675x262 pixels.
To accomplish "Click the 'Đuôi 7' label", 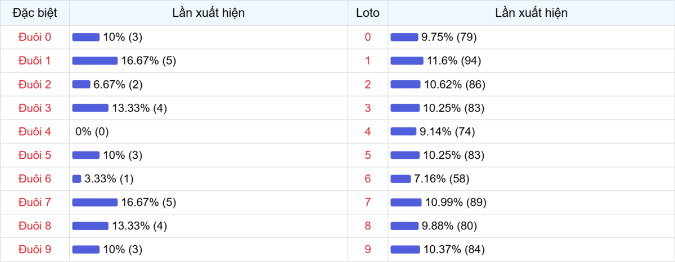I will coord(35,202).
